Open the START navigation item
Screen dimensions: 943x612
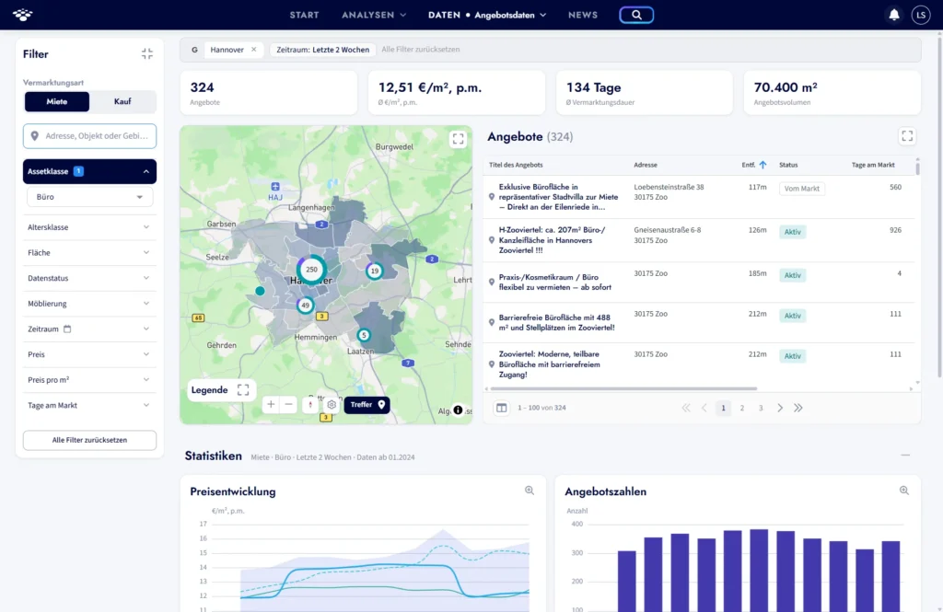click(x=304, y=15)
